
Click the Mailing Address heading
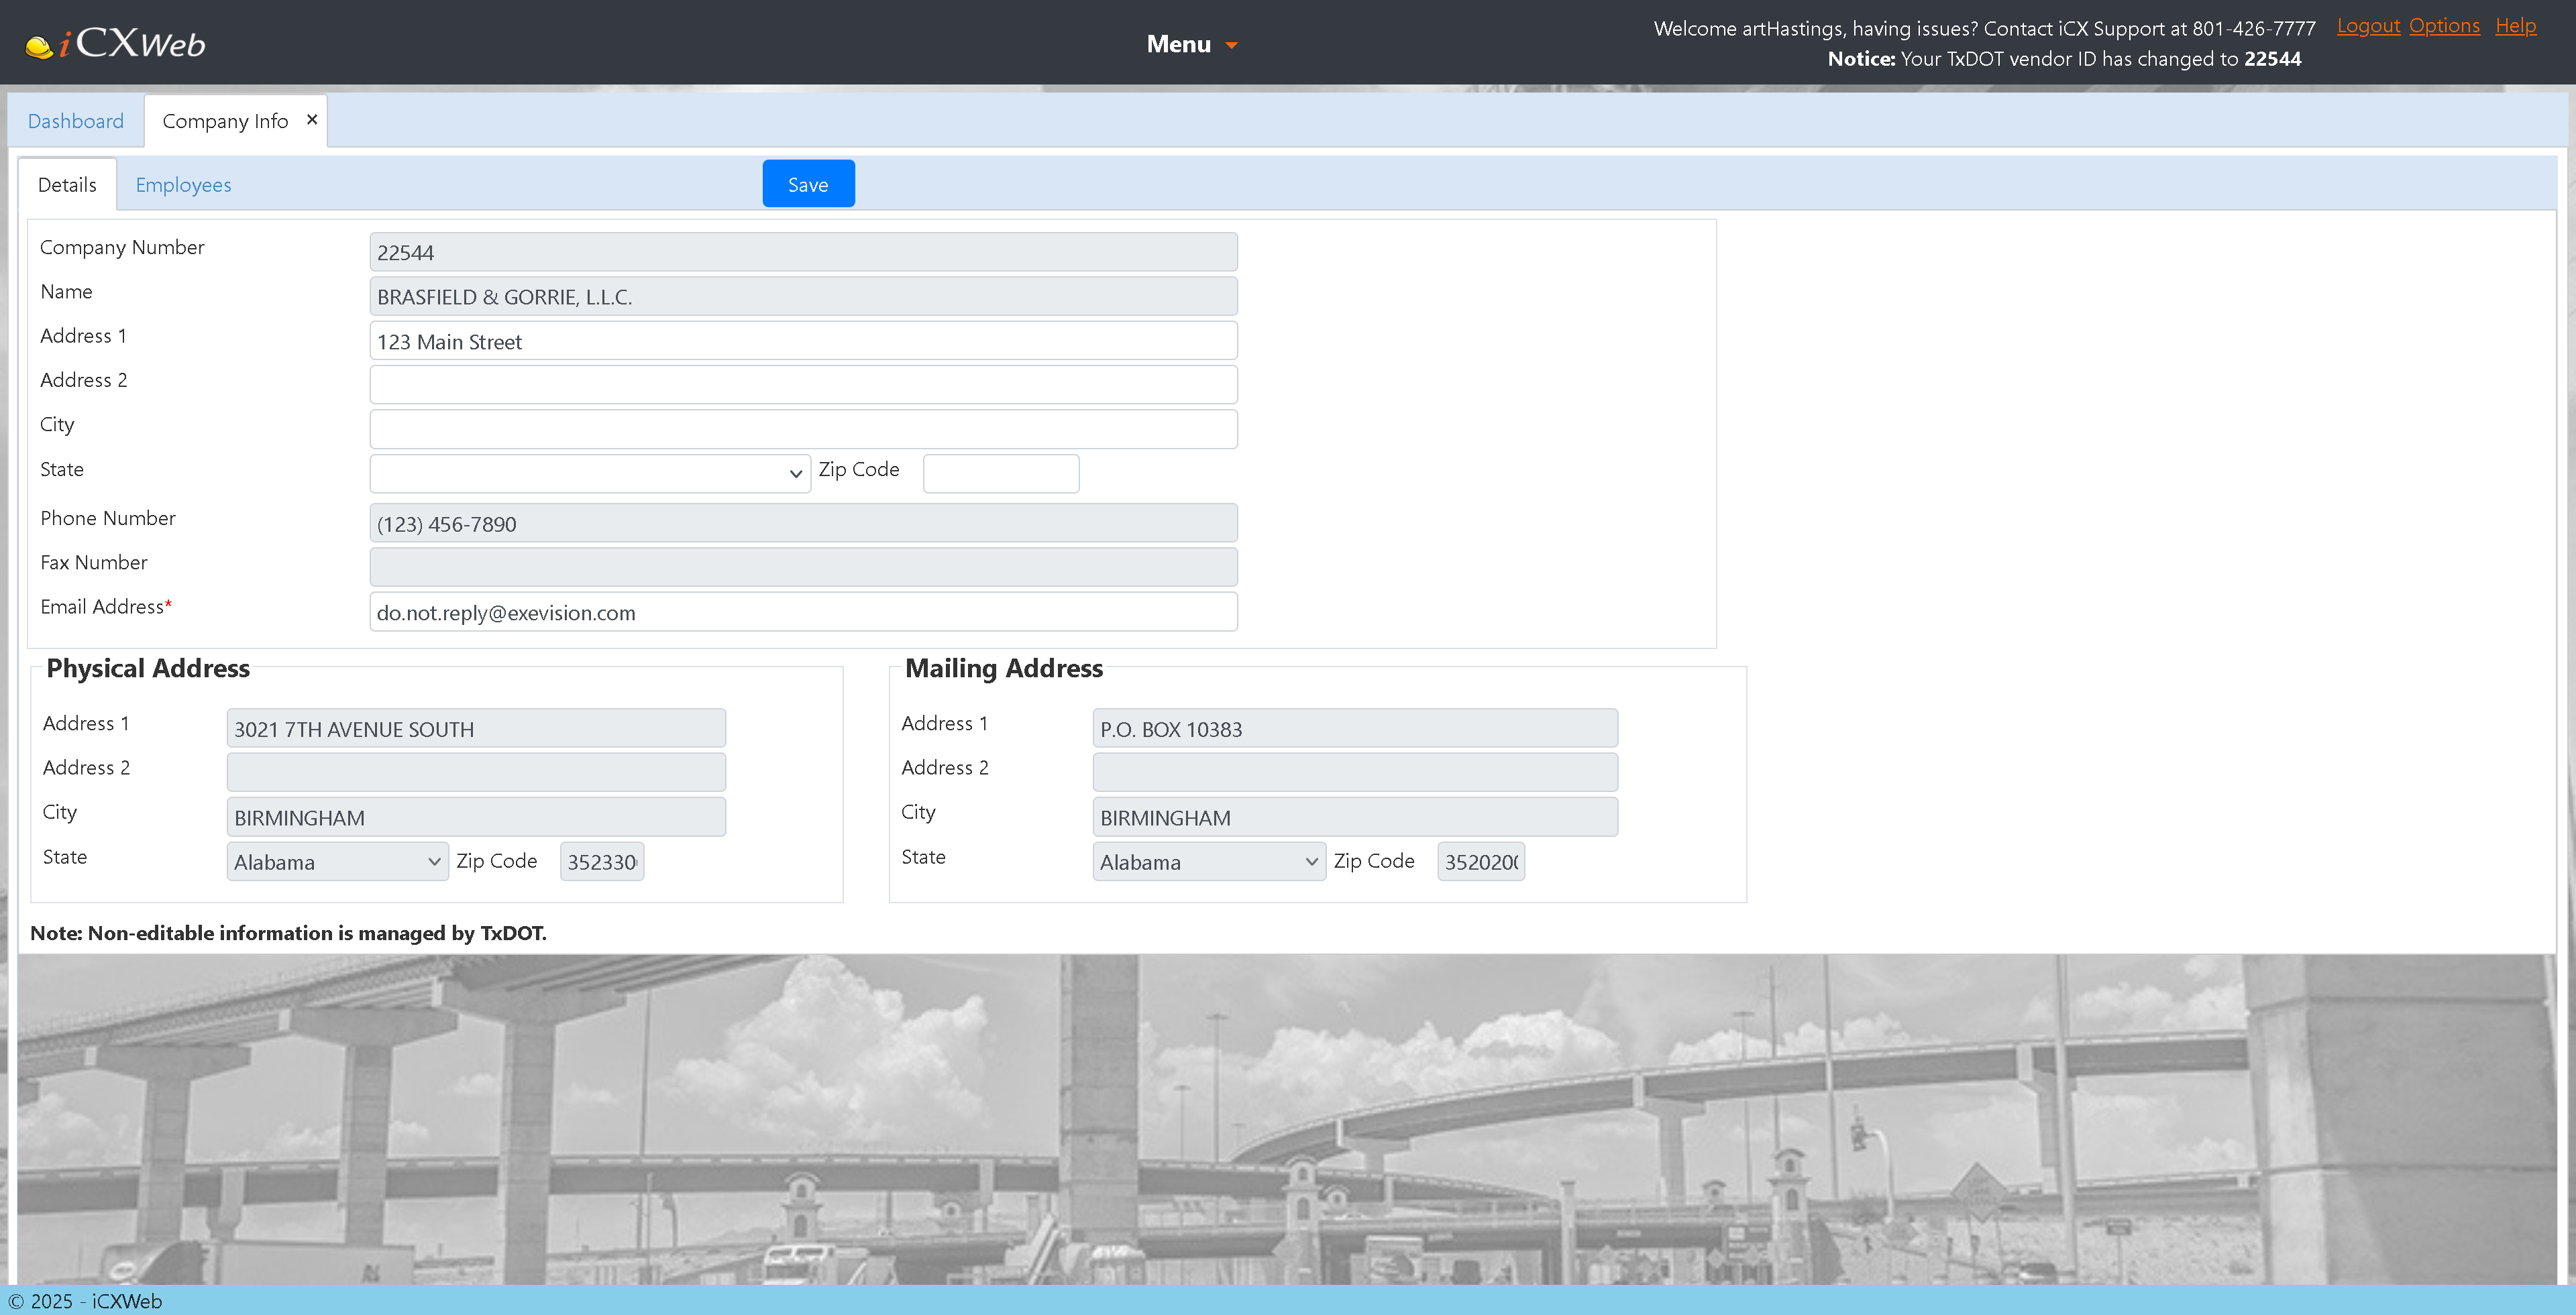click(1004, 669)
